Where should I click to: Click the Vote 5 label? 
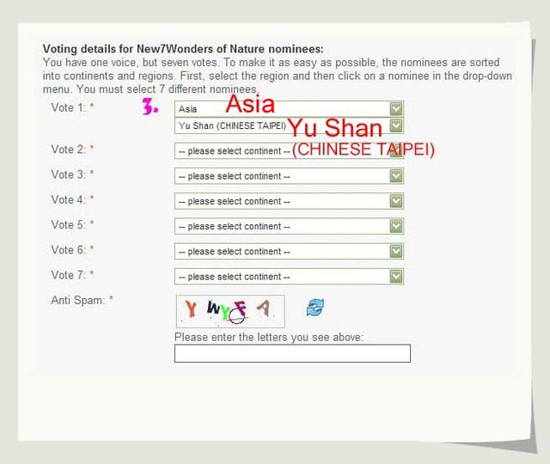pos(69,225)
